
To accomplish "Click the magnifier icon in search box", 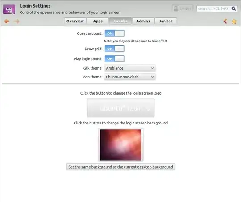I will [x=233, y=8].
